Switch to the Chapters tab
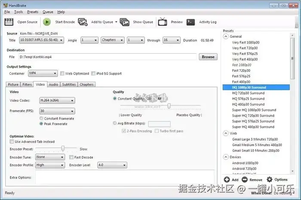This screenshot has height=200, width=301. coord(86,84)
